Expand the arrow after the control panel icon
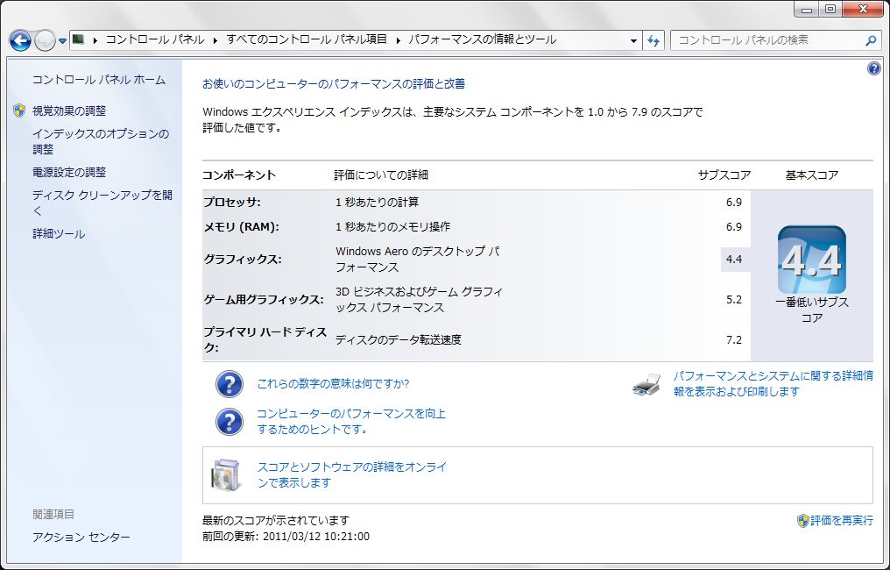This screenshot has width=890, height=570. coord(95,39)
